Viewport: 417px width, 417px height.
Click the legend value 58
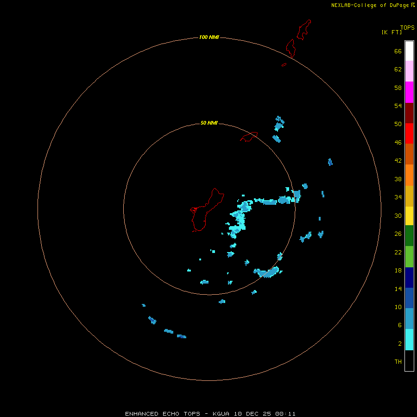pos(398,88)
